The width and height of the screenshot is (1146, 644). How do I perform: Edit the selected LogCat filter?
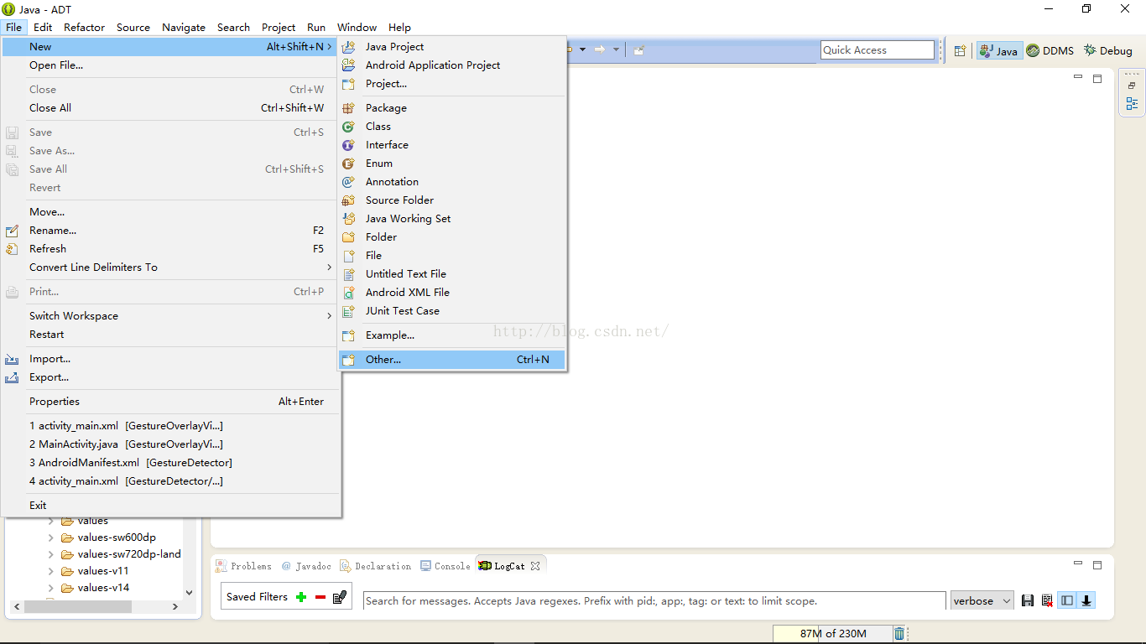click(340, 597)
